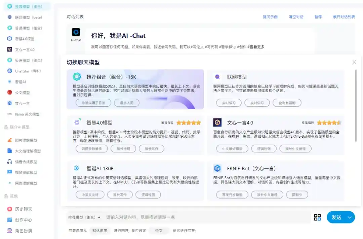
Task: Click the grid icon beside the send button
Action: pyautogui.click(x=317, y=217)
